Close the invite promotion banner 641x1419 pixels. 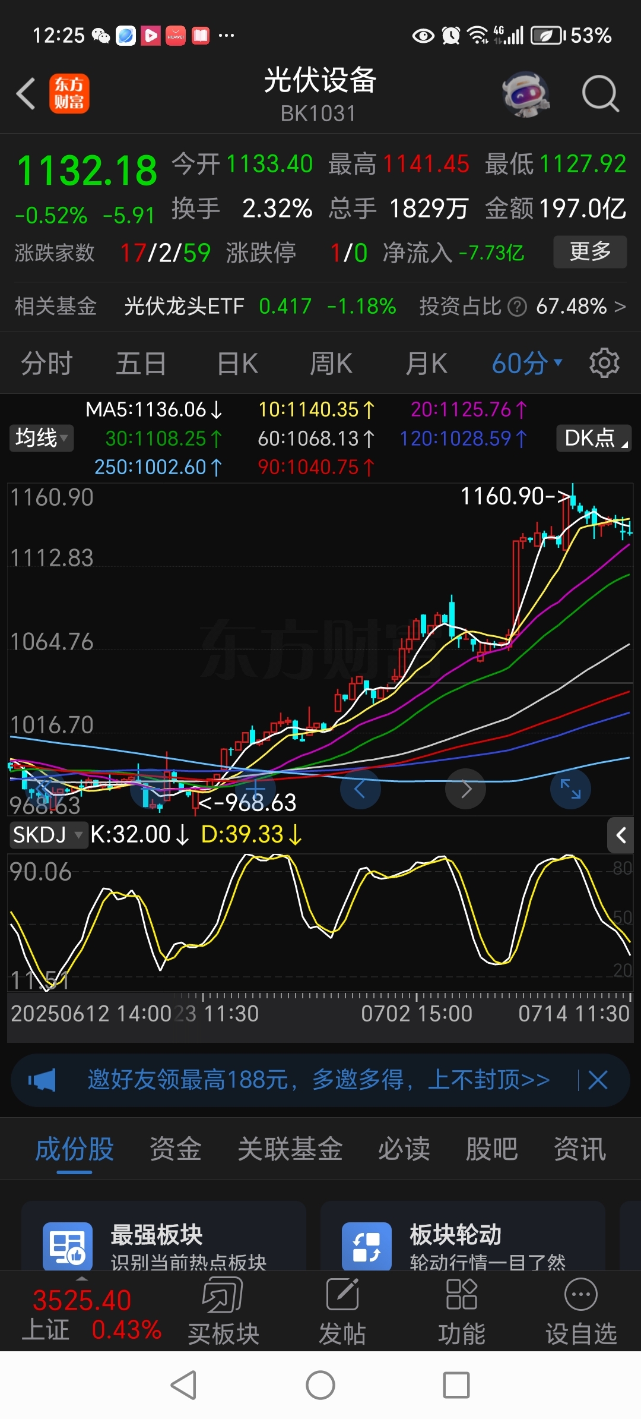pyautogui.click(x=598, y=1080)
